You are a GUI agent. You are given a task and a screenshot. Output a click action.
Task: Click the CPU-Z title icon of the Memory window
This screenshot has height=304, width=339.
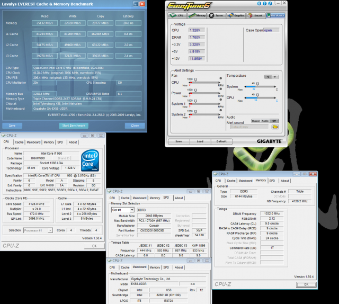[216, 174]
